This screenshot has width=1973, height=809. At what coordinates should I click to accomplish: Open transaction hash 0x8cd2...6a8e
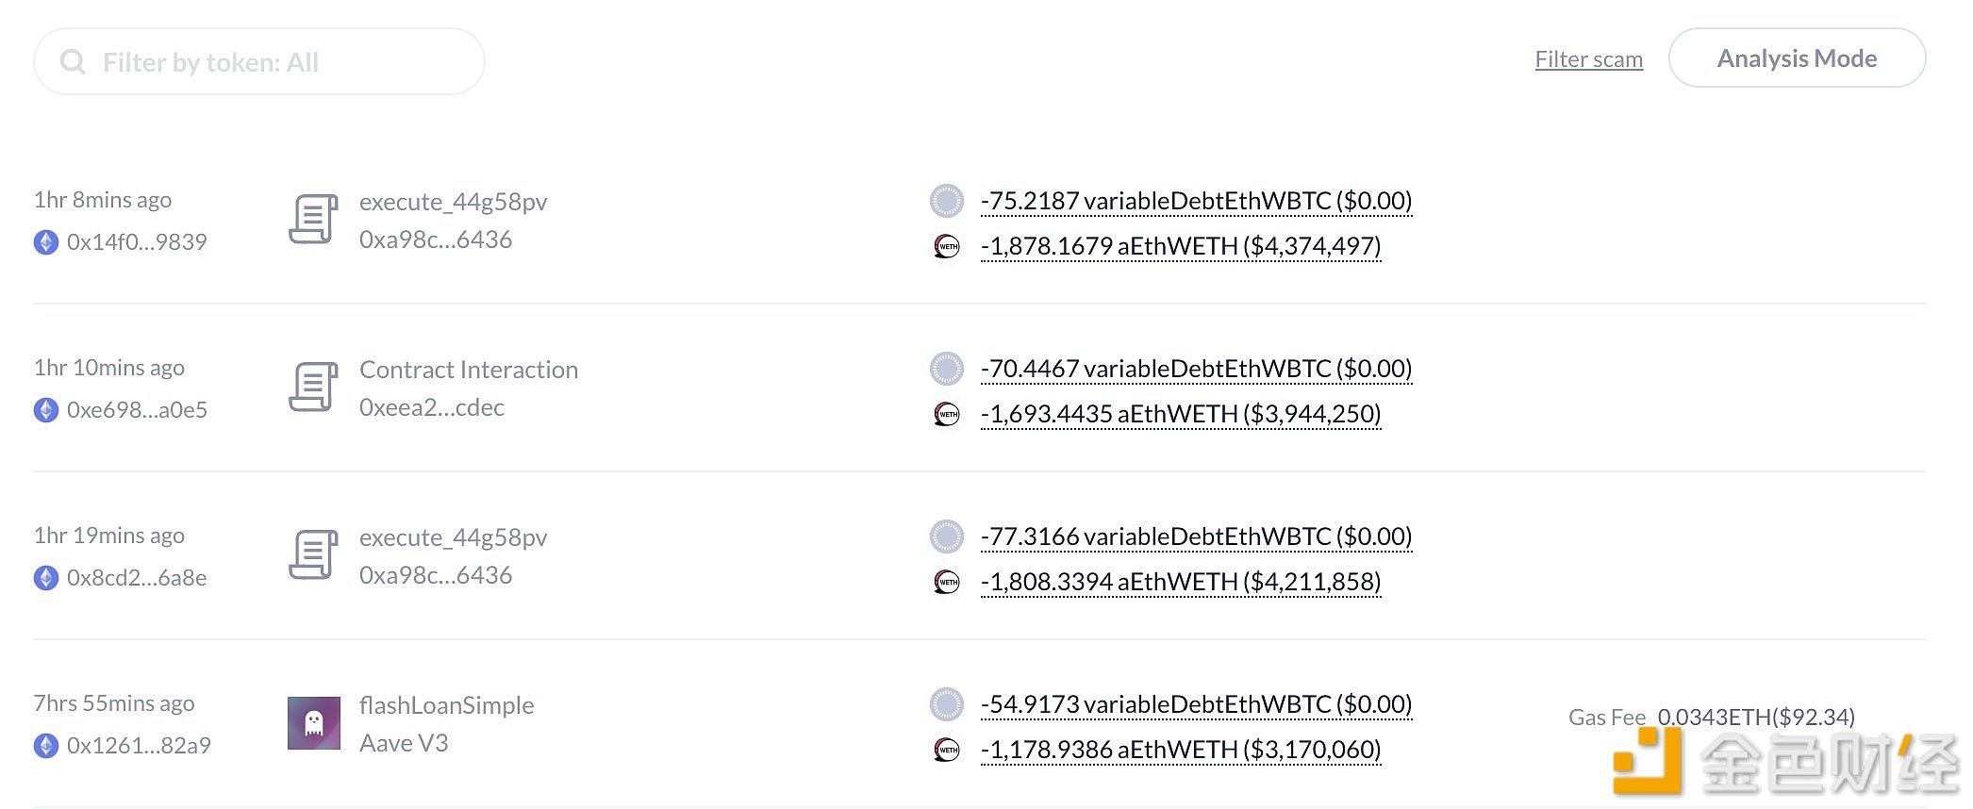click(137, 578)
